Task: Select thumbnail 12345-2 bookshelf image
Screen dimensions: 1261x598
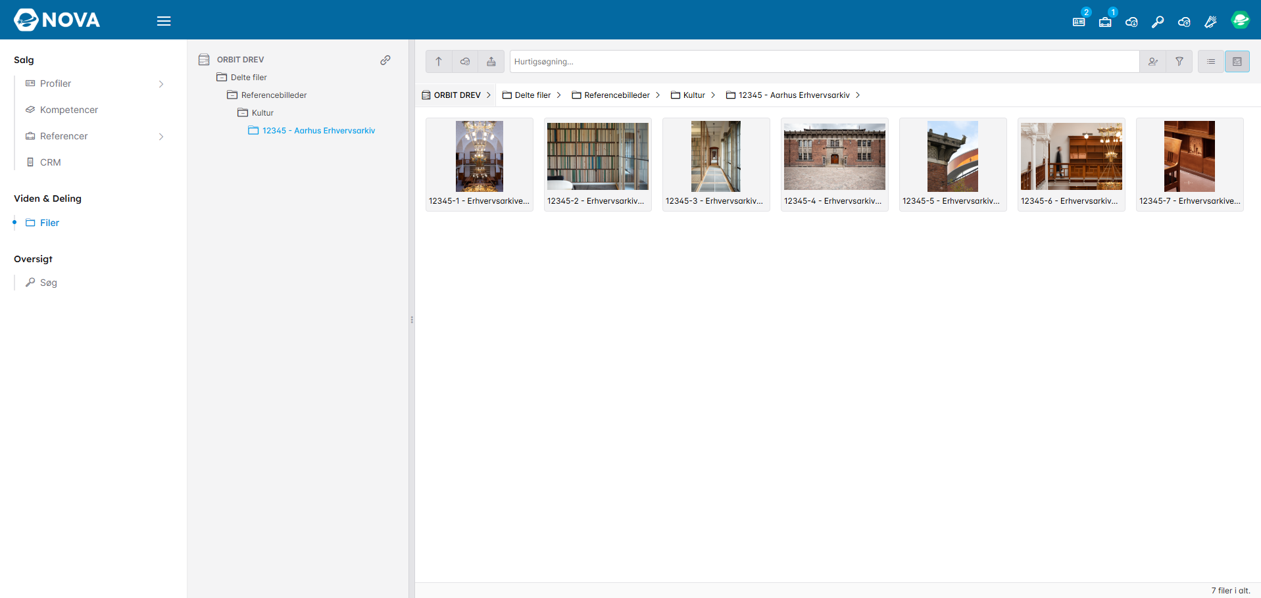Action: pyautogui.click(x=598, y=164)
